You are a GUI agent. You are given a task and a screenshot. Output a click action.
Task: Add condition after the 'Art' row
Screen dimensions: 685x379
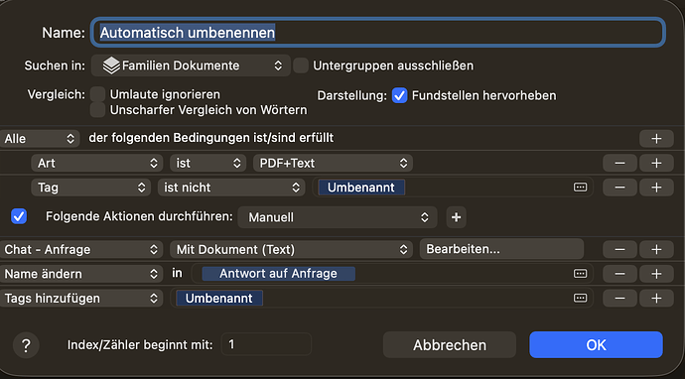pyautogui.click(x=656, y=163)
